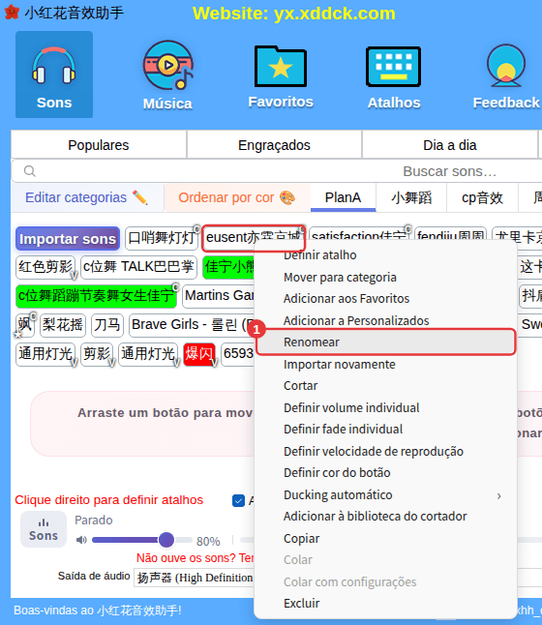Image resolution: width=542 pixels, height=625 pixels.
Task: Play the 剪影 sound button
Action: click(x=97, y=354)
